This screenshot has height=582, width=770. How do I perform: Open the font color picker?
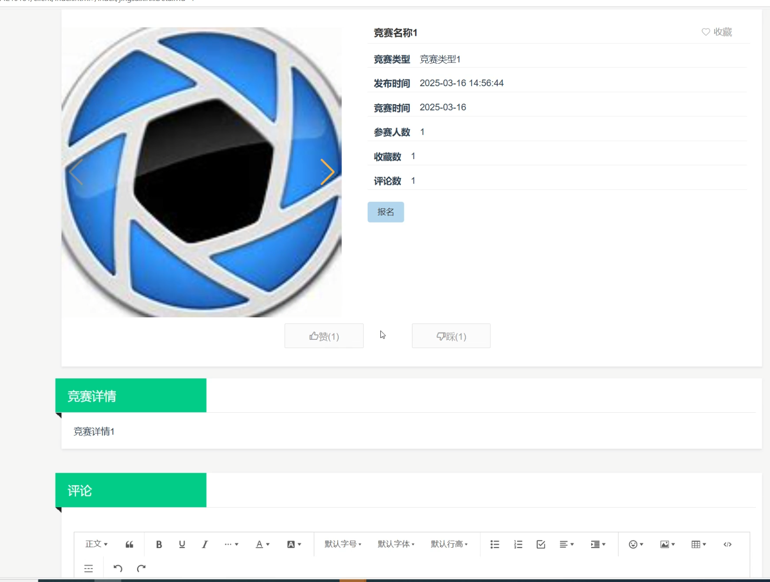pyautogui.click(x=263, y=544)
